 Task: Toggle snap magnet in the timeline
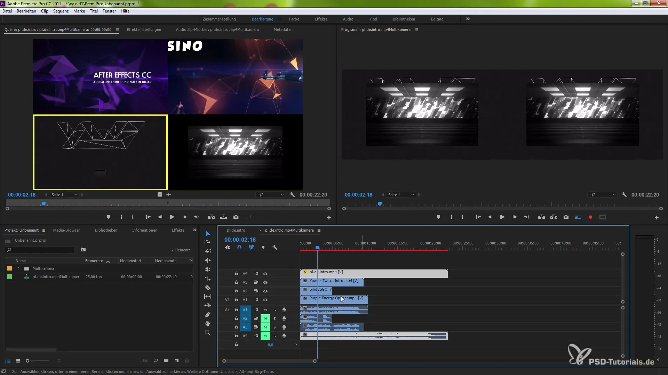tap(239, 248)
